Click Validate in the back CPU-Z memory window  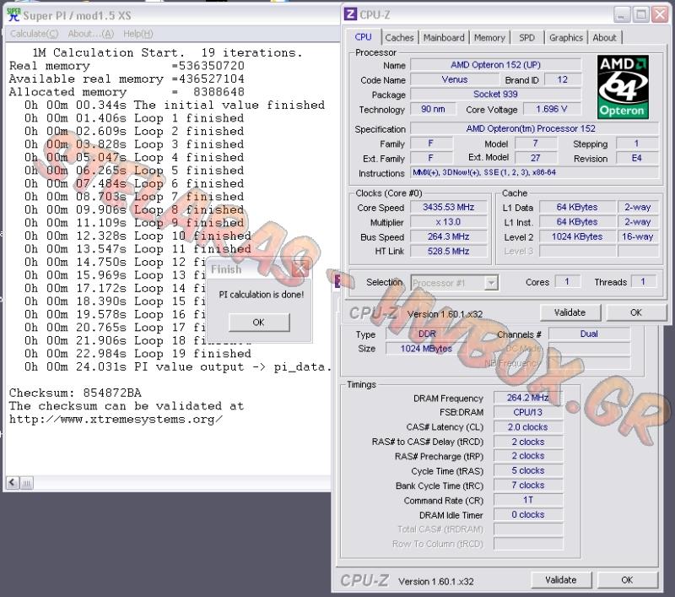pyautogui.click(x=560, y=580)
